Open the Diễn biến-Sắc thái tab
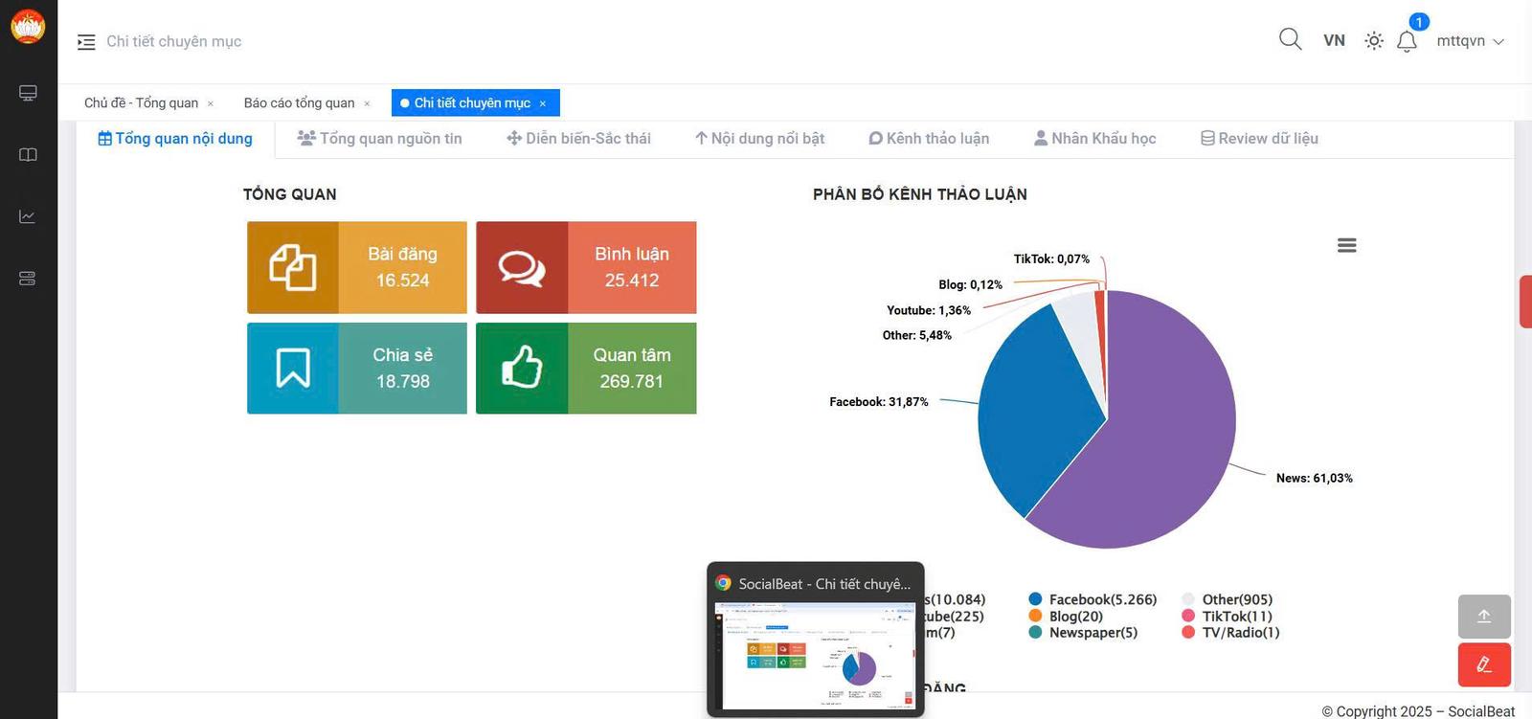 [578, 139]
